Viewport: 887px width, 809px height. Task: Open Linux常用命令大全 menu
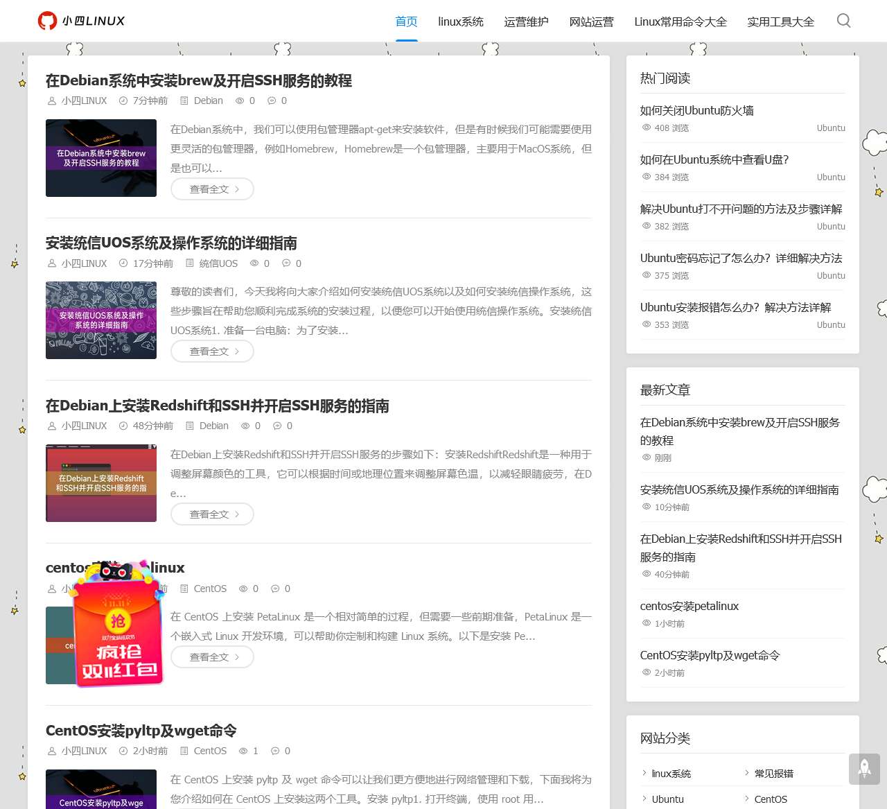pos(680,21)
